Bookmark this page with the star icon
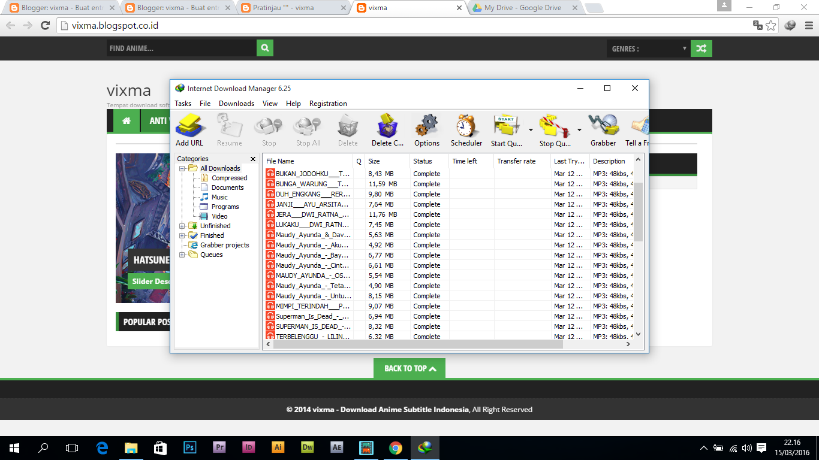819x460 pixels. tap(771, 26)
